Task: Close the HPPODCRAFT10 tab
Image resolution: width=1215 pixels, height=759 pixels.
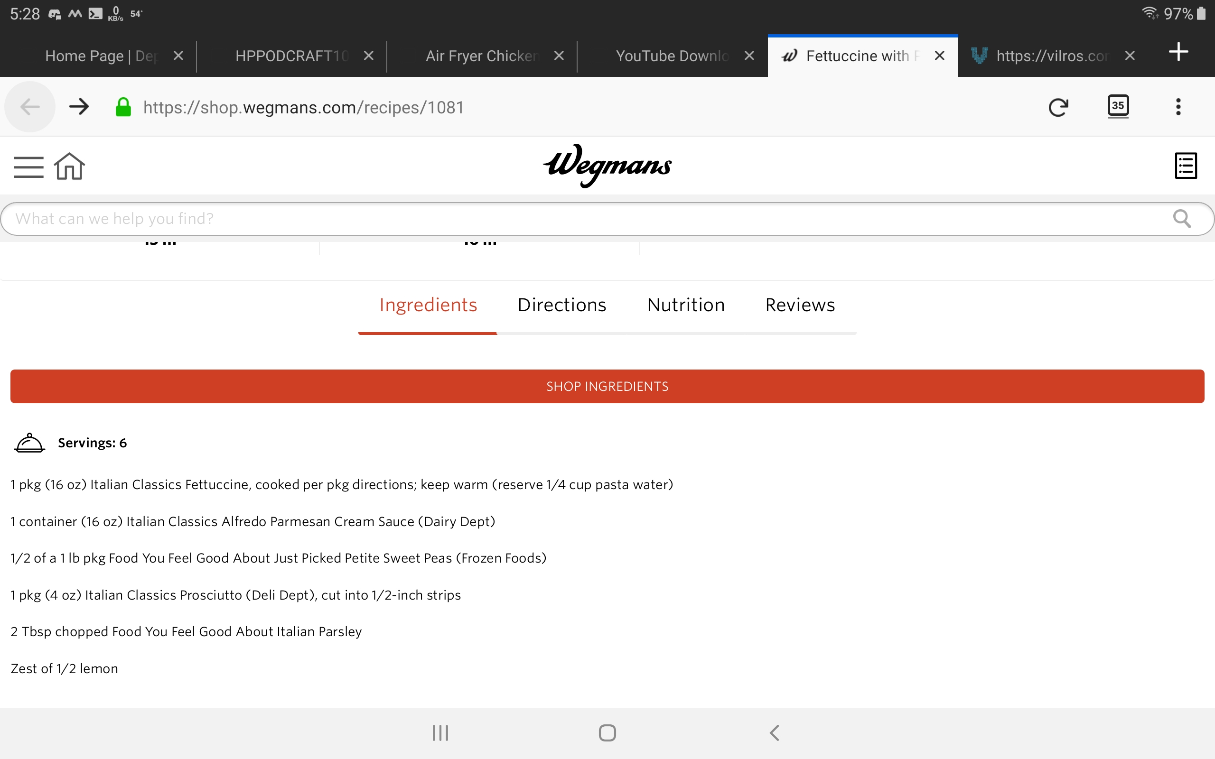Action: (368, 56)
